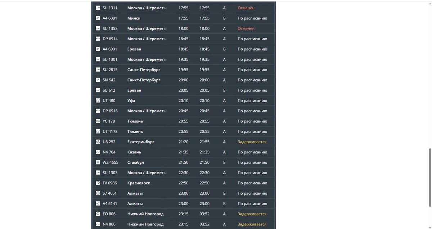Image resolution: width=432 pixels, height=229 pixels.
Task: Click the S7 Airlines logo next to S7 4051
Action: click(x=97, y=193)
